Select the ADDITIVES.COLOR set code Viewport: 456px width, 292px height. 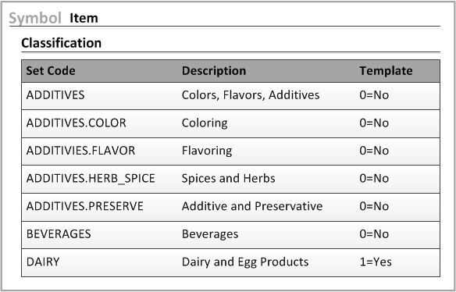[77, 123]
